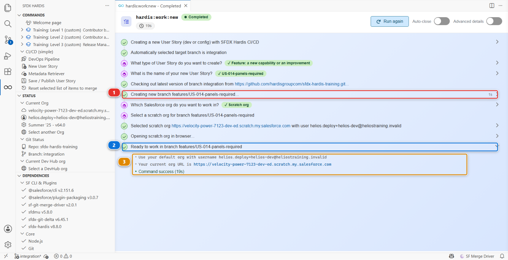The image size is (508, 260).
Task: Click the Copilot icon in status bar
Action: click(451, 256)
